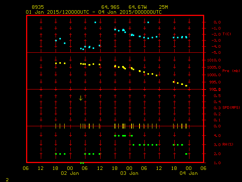Image resolution: width=242 pixels, height=182 pixels.
Task: Click the station ID text "8935"
Action: pyautogui.click(x=38, y=7)
